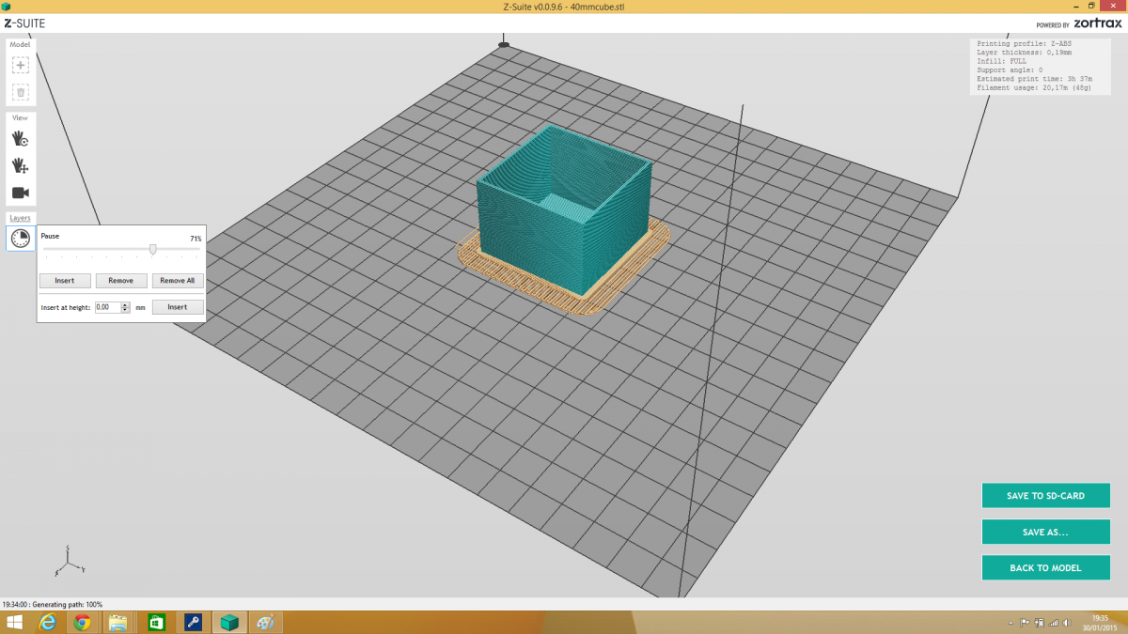
Task: Click the Generating path status message
Action: point(52,604)
